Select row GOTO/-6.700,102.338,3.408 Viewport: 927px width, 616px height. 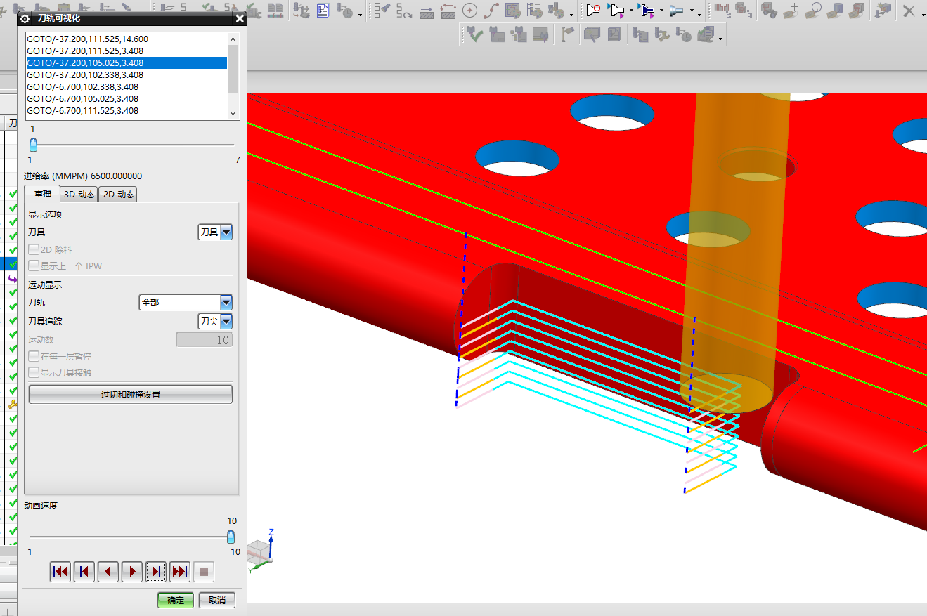tap(127, 86)
